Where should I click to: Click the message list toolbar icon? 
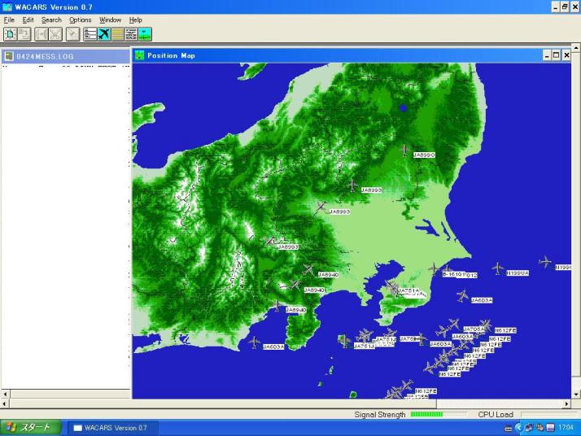[x=90, y=34]
